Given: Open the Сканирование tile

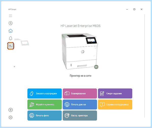Looking at the screenshot, I should pyautogui.click(x=80, y=94).
